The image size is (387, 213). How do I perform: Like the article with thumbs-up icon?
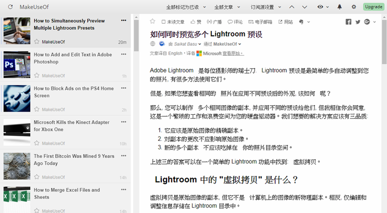point(196,22)
